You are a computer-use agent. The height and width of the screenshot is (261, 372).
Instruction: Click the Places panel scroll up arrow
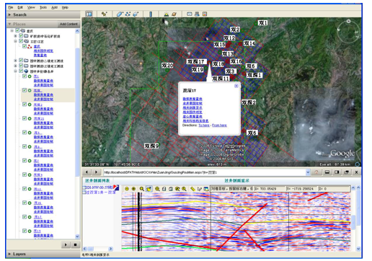[x=77, y=31]
